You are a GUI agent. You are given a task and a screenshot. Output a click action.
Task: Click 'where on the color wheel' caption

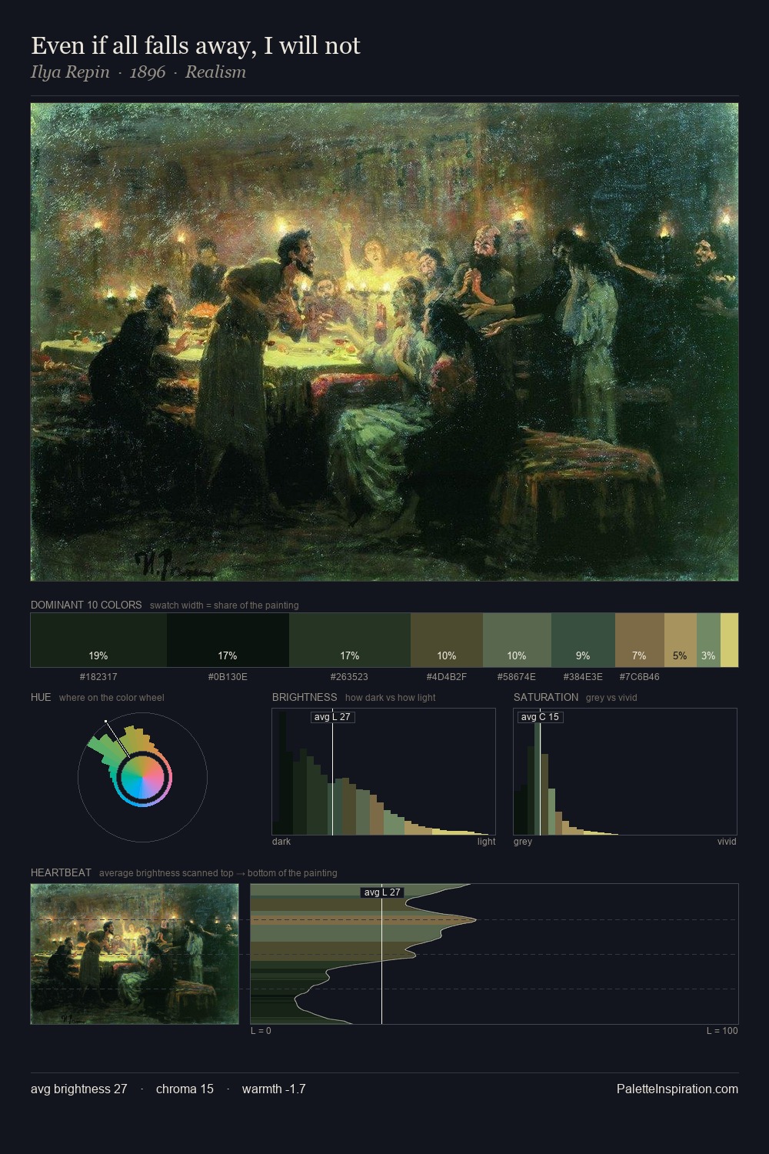(112, 698)
